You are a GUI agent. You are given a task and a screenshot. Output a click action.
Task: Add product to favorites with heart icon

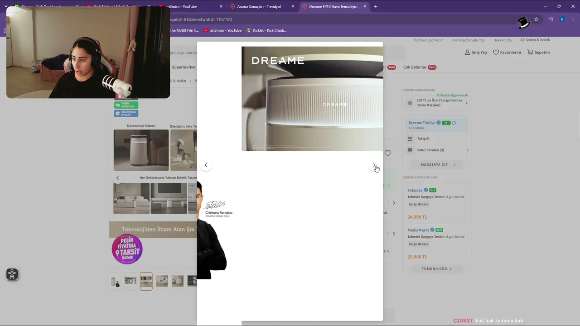[x=387, y=153]
